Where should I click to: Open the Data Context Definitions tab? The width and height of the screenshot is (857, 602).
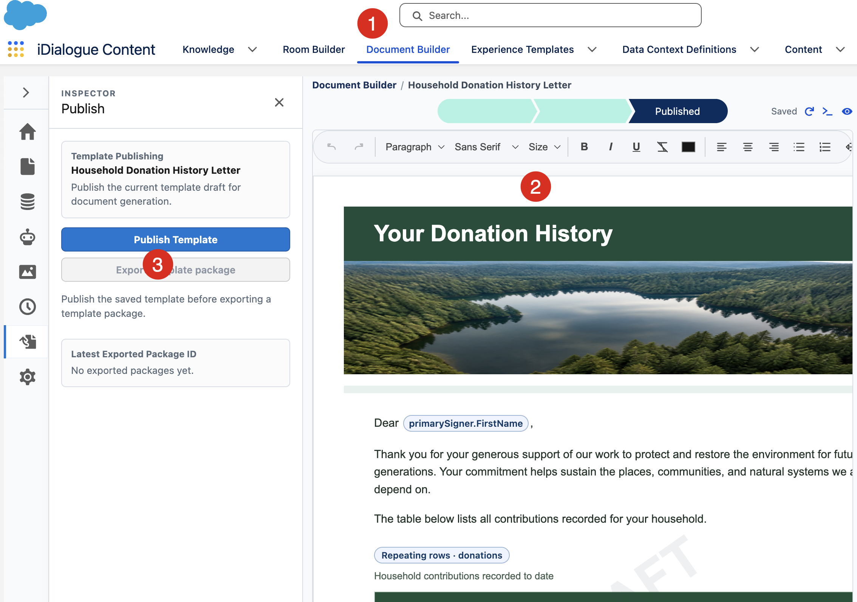pyautogui.click(x=679, y=49)
